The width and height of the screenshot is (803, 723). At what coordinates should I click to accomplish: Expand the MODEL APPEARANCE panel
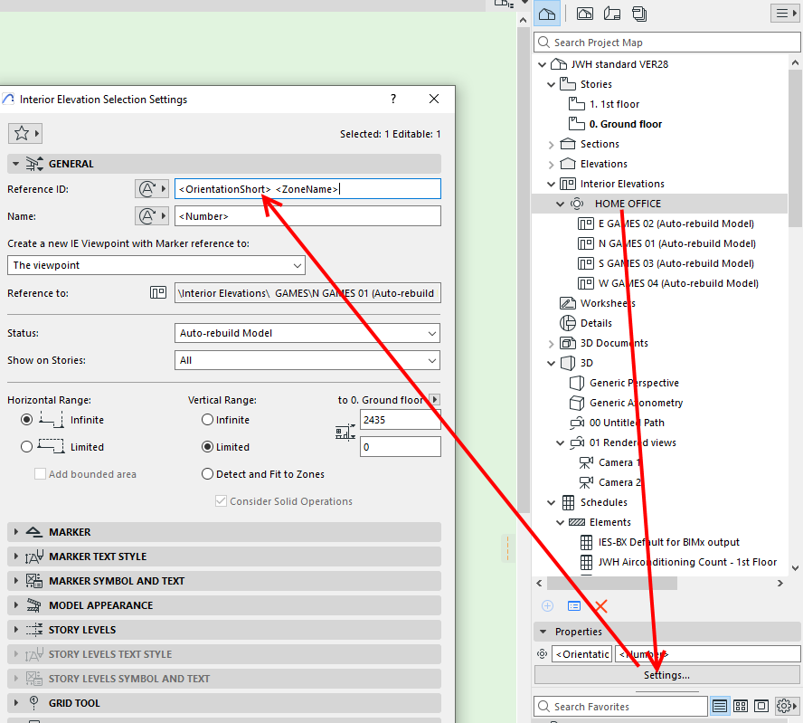point(16,605)
